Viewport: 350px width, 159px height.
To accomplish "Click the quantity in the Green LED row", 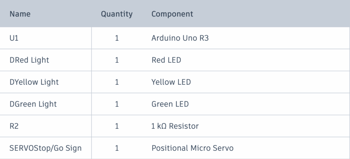I will tap(117, 104).
